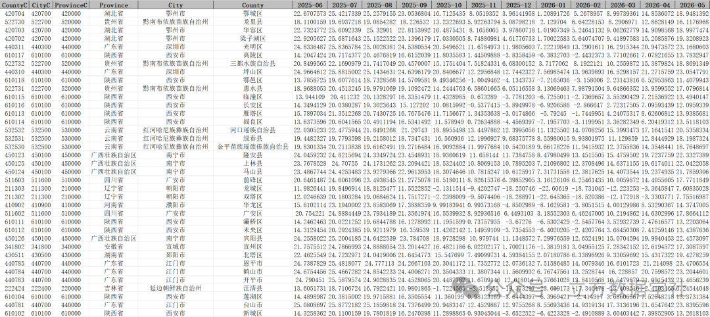
Task: Select the County cell 北塔区
Action: (252, 255)
